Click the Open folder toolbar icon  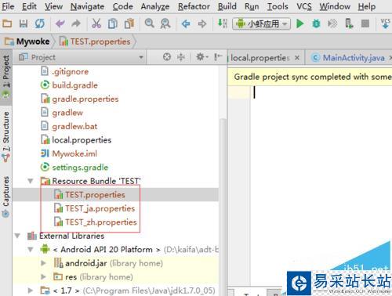pos(7,23)
